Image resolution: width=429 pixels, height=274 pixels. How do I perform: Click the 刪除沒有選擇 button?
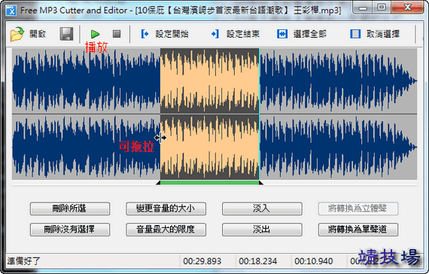[70, 229]
